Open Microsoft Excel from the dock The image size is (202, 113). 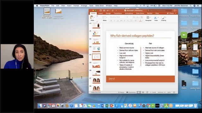tap(108, 106)
